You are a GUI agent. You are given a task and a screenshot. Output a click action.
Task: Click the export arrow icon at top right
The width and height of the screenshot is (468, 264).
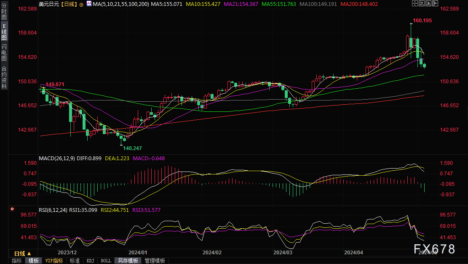(x=435, y=4)
